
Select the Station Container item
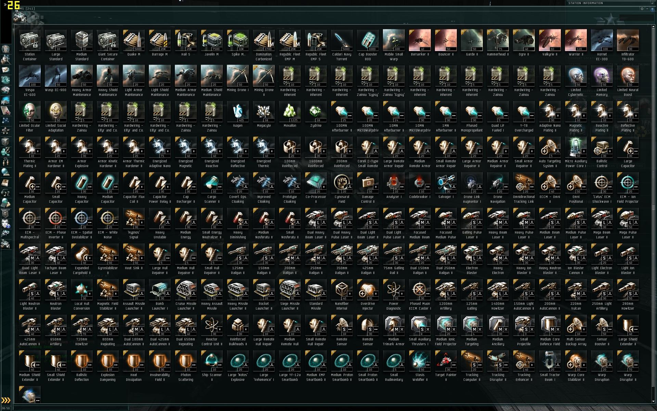coord(30,46)
